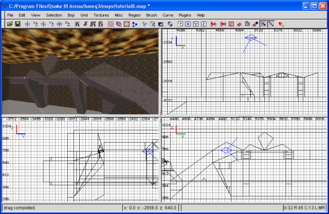Toggle Don't select model brushes
This screenshot has width=329, height=214.
213,24
